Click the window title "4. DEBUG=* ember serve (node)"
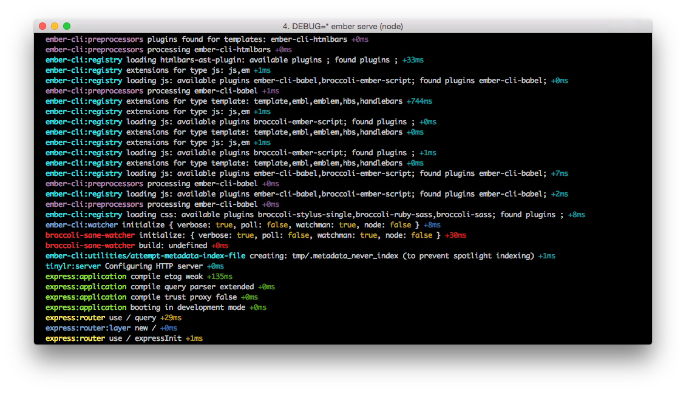Screen dimensions: 686x393 [343, 27]
